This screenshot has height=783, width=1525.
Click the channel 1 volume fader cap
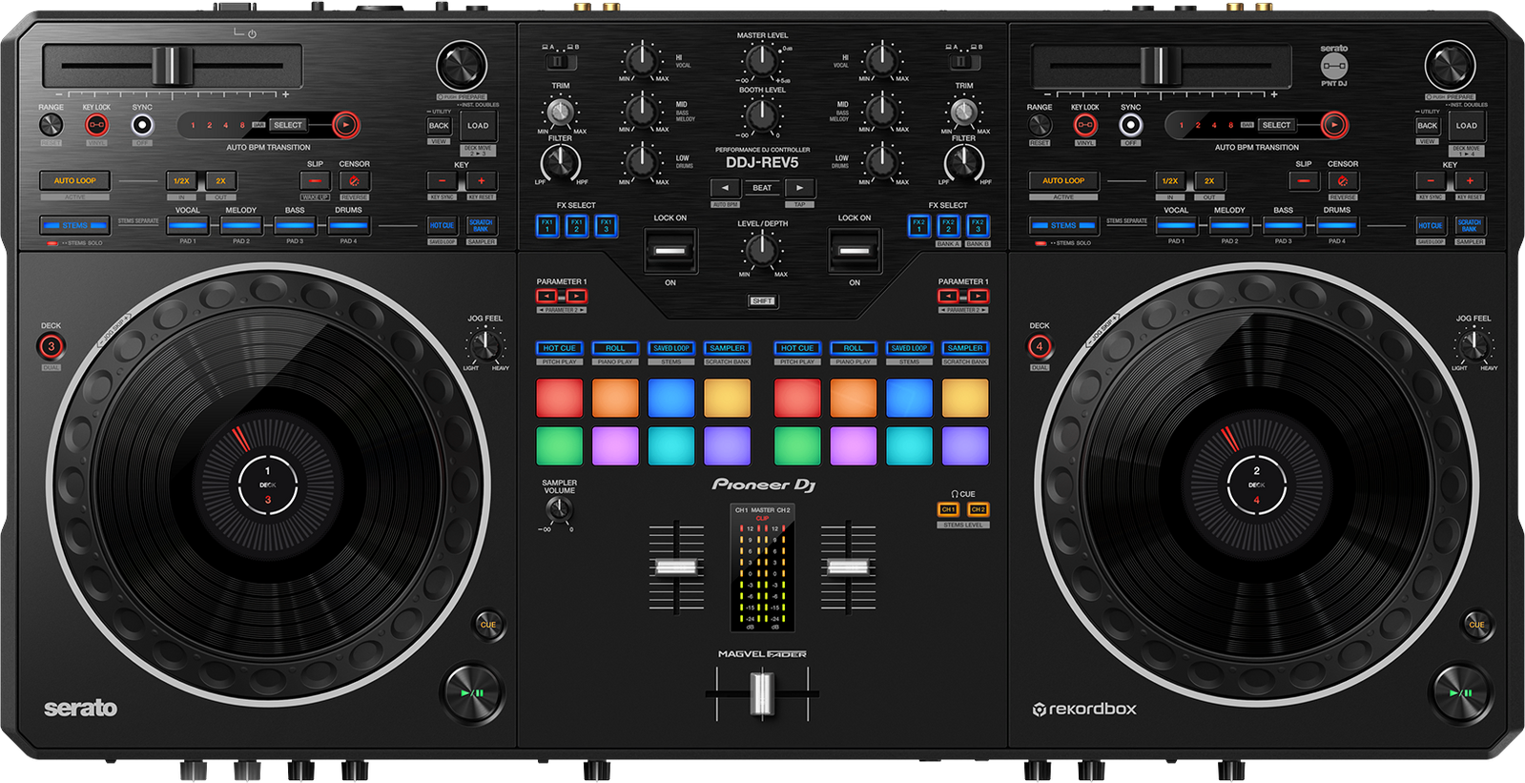coord(676,567)
